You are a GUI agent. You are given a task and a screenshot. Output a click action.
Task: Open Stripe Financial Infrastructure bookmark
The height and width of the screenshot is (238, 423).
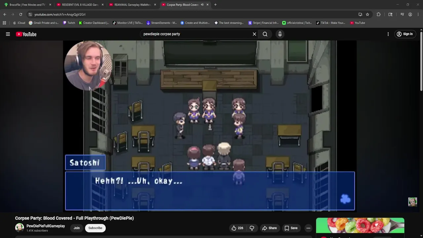[x=263, y=23]
